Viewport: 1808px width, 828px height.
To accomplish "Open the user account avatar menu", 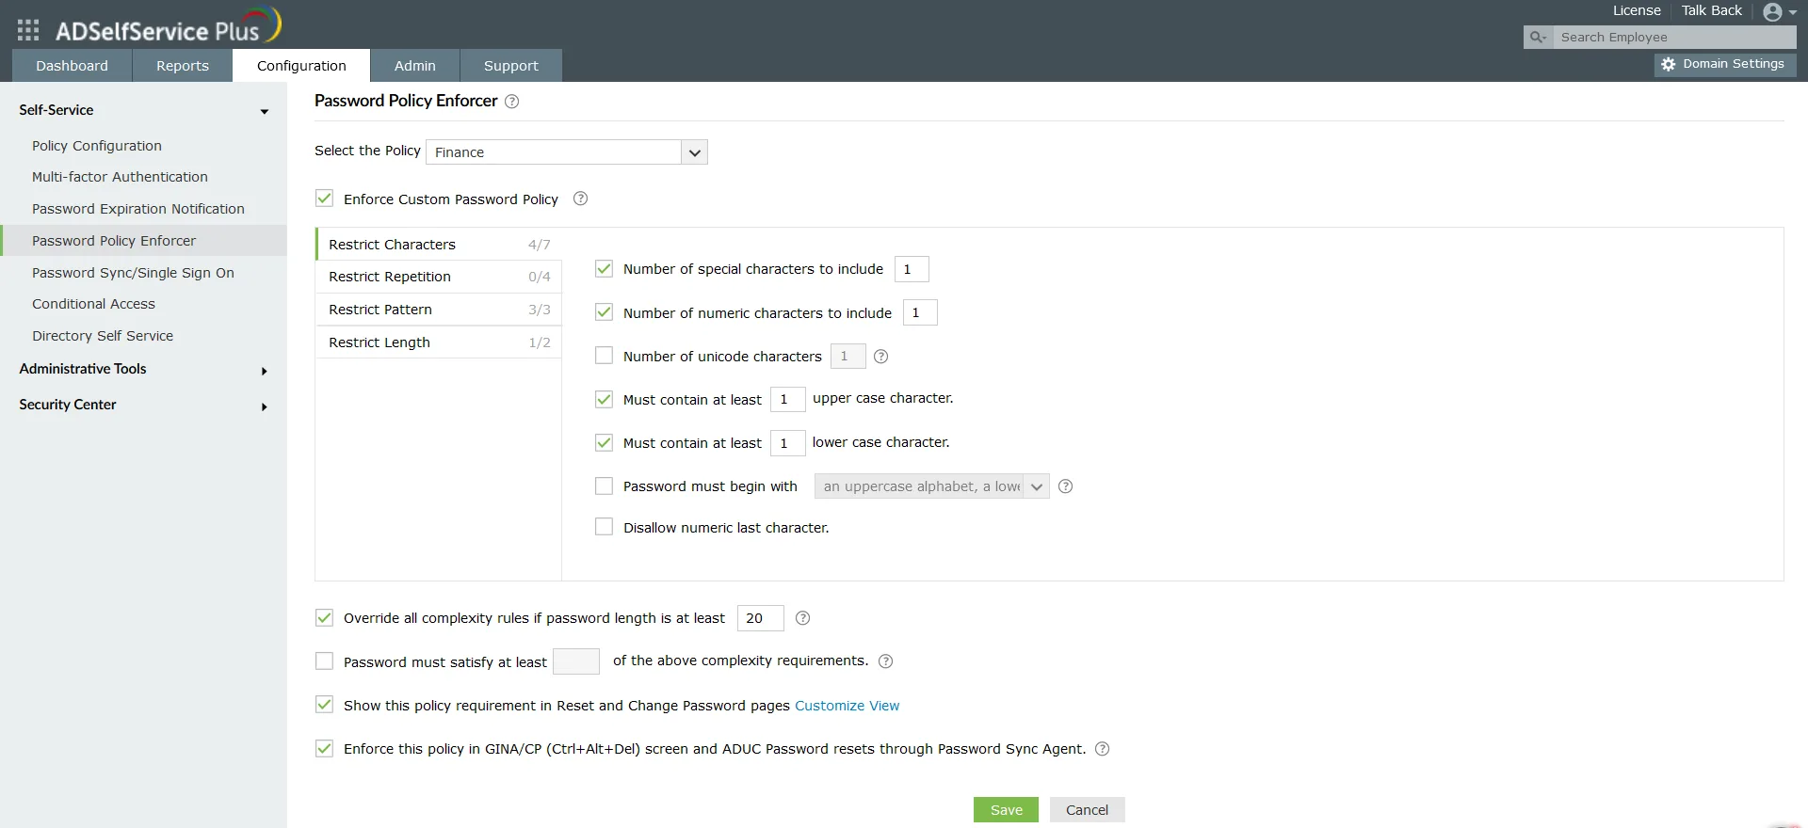I will click(1772, 12).
